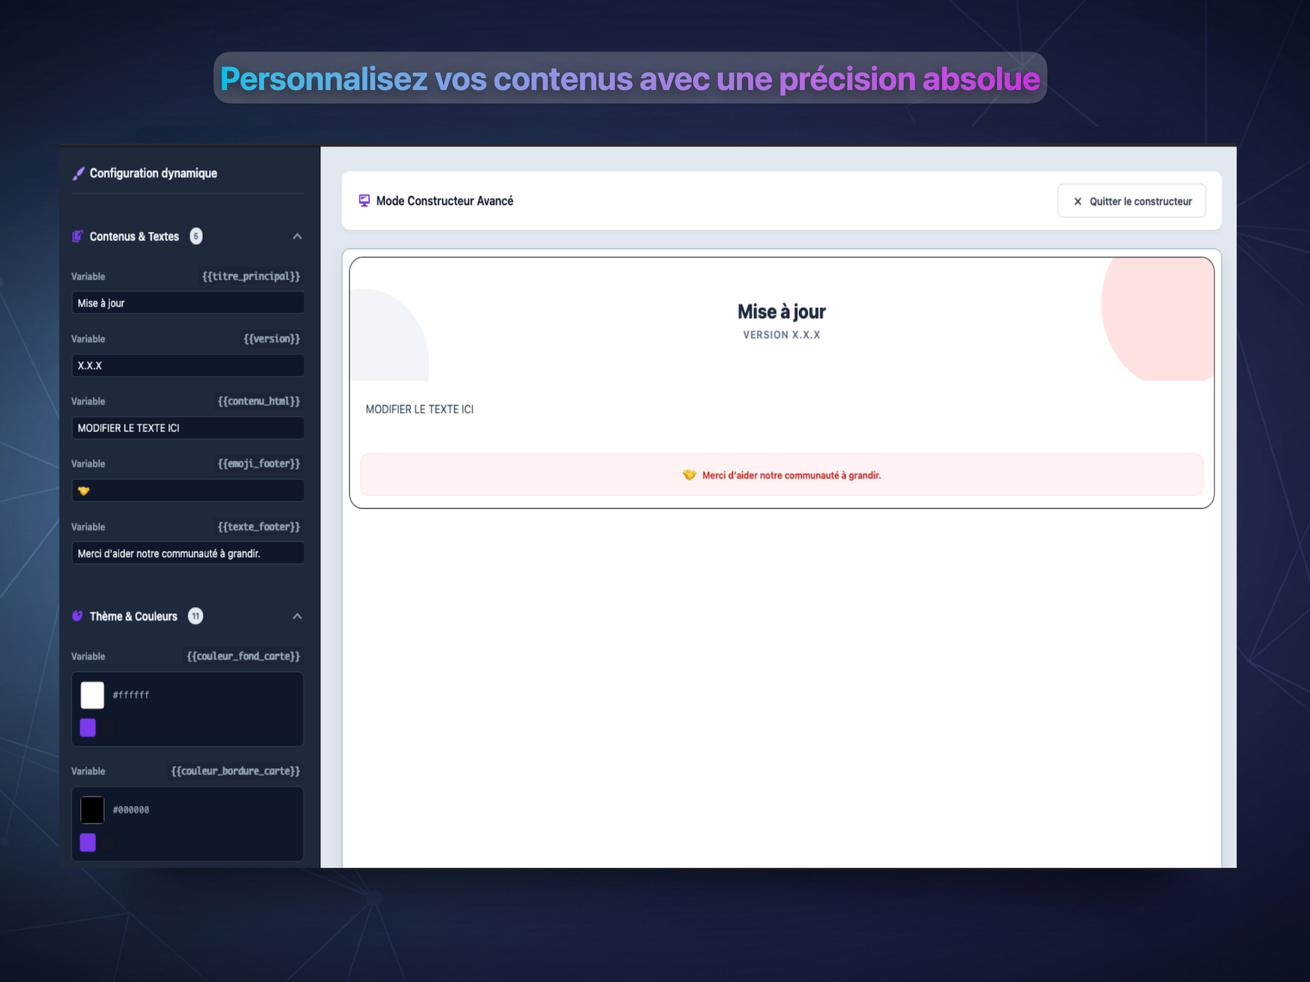Click the badge showing 11 next to Thème & Couleurs
The image size is (1310, 982).
pos(195,616)
